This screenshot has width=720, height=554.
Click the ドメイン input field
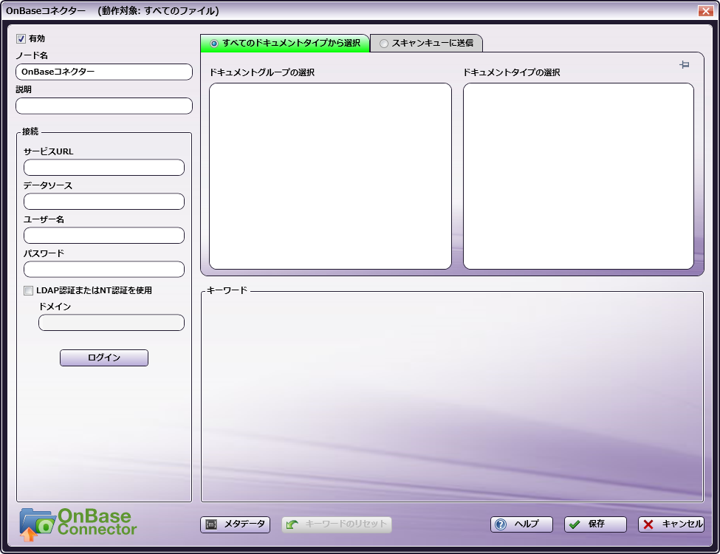pyautogui.click(x=111, y=323)
